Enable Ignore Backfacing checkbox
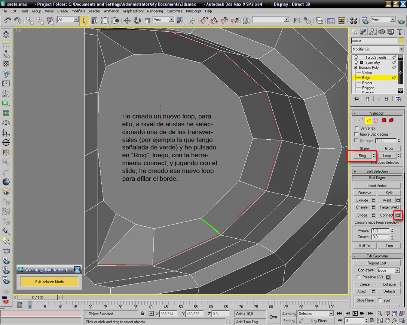 click(356, 134)
